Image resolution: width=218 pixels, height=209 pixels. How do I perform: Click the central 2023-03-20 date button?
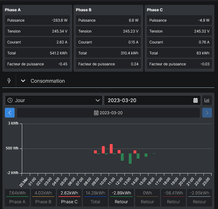(108, 113)
